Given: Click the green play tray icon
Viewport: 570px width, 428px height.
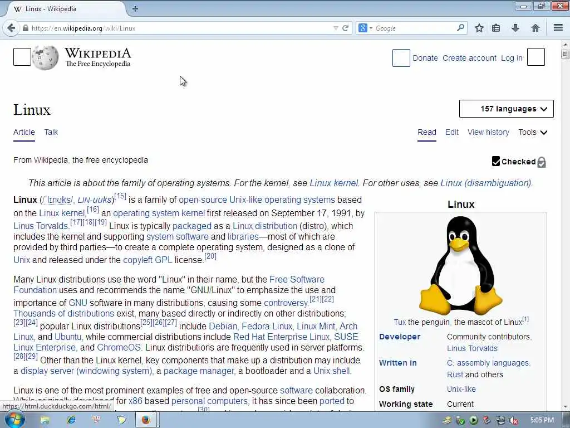Looking at the screenshot, I should (473, 420).
